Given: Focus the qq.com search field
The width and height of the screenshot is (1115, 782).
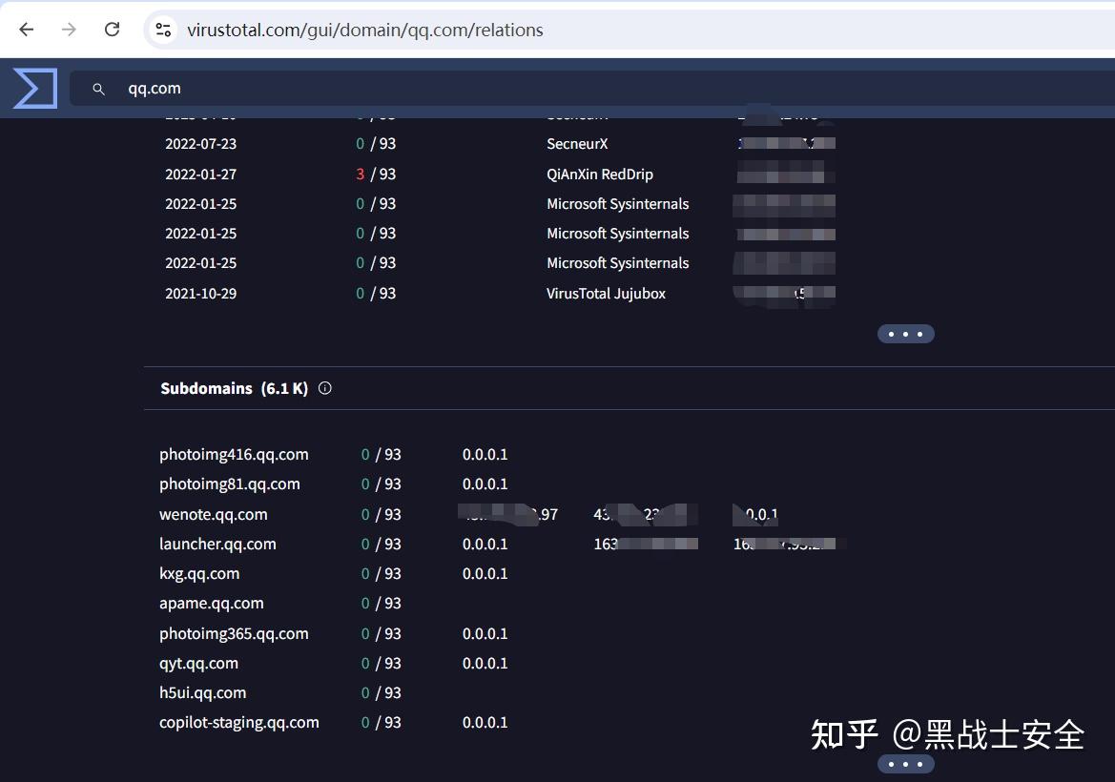Looking at the screenshot, I should [x=591, y=88].
